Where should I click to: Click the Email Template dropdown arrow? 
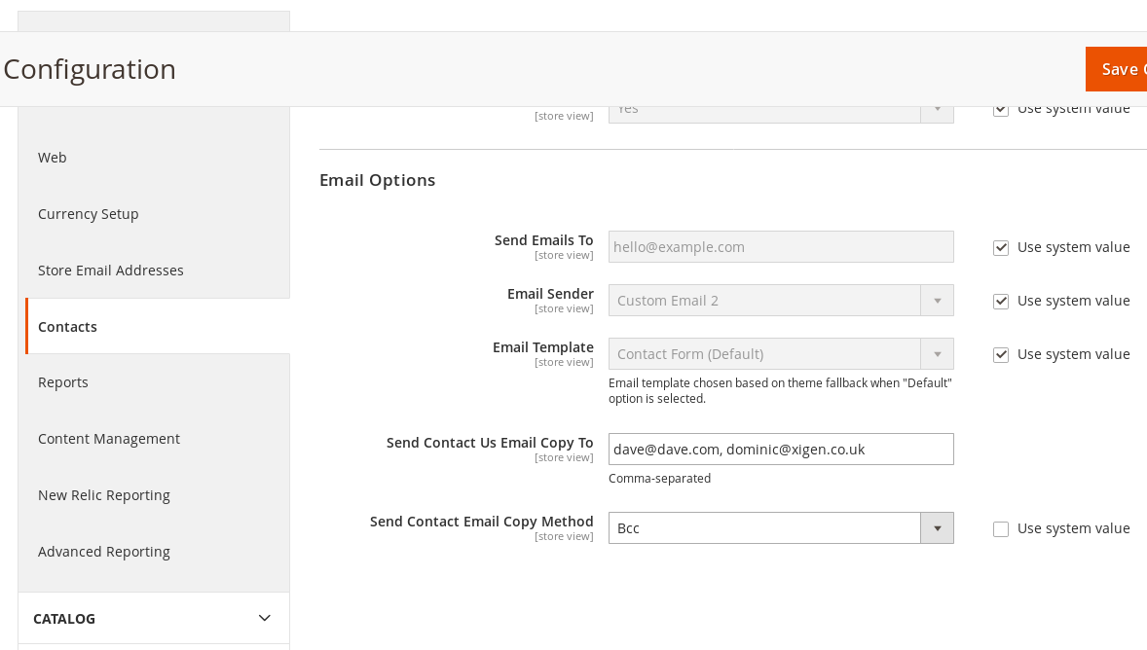937,354
